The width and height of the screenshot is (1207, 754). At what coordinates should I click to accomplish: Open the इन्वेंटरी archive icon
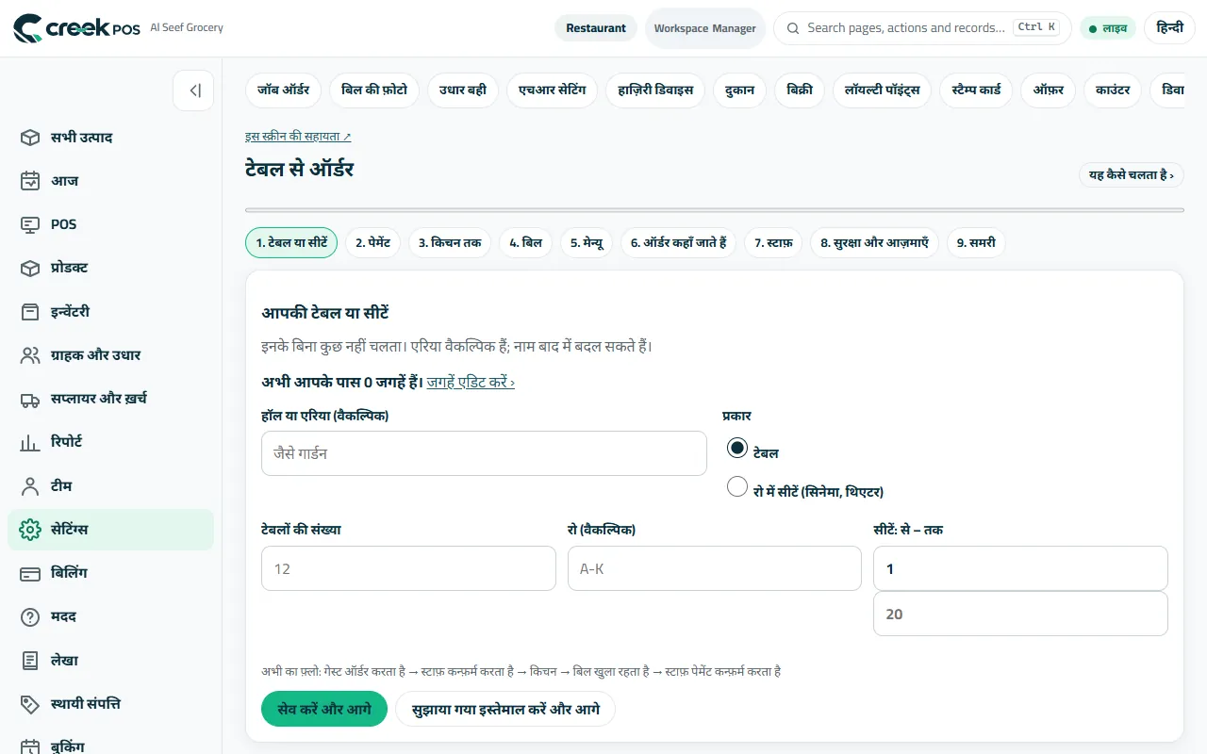30,312
